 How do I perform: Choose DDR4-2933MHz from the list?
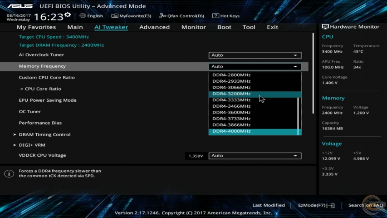pos(255,81)
